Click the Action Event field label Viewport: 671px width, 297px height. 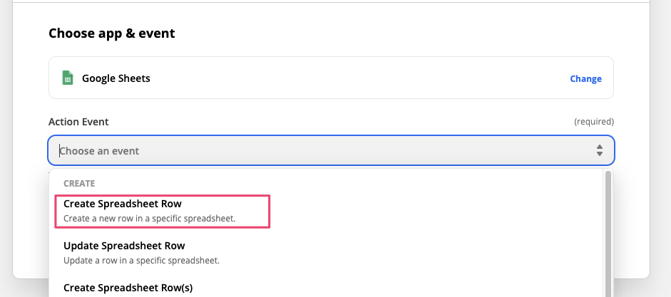(78, 122)
